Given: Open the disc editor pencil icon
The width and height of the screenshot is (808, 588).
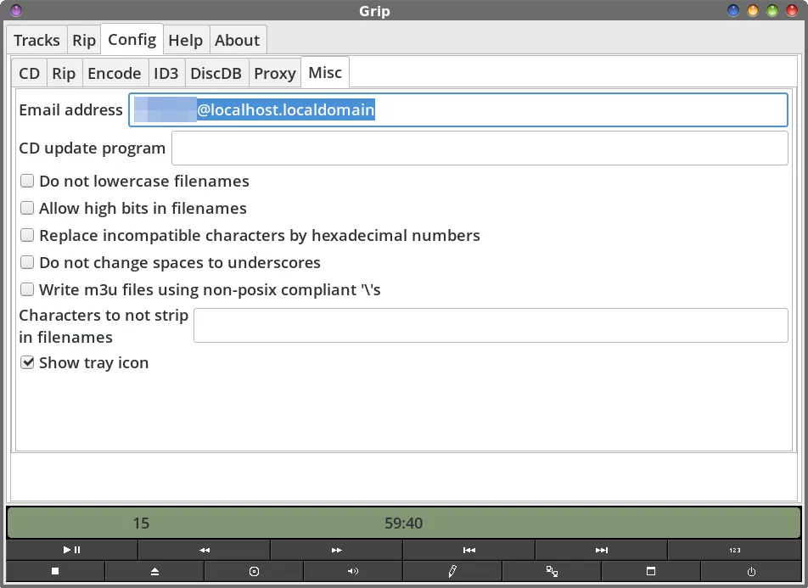Looking at the screenshot, I should tap(452, 571).
